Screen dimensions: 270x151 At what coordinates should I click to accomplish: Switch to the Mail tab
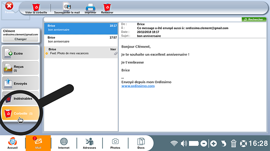click(x=38, y=143)
